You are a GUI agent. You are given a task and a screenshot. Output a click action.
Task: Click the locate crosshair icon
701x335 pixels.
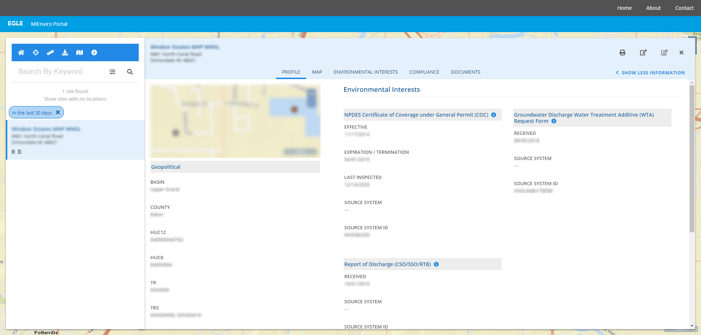coord(36,52)
